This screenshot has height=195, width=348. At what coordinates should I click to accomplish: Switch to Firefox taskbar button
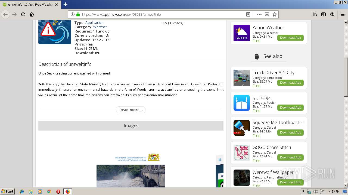(67, 191)
